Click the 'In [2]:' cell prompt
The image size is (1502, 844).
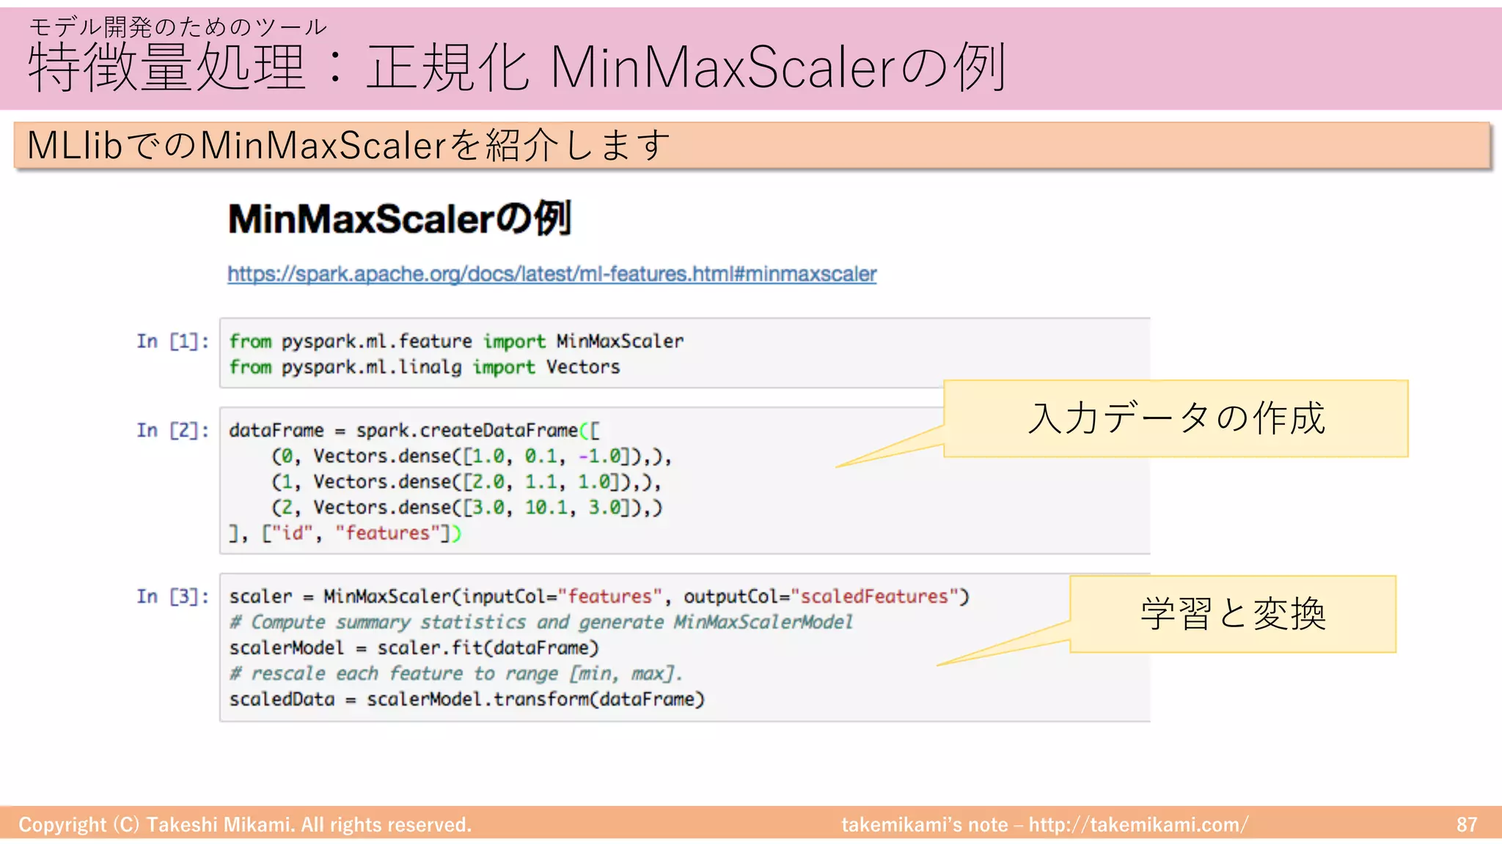pyautogui.click(x=172, y=430)
